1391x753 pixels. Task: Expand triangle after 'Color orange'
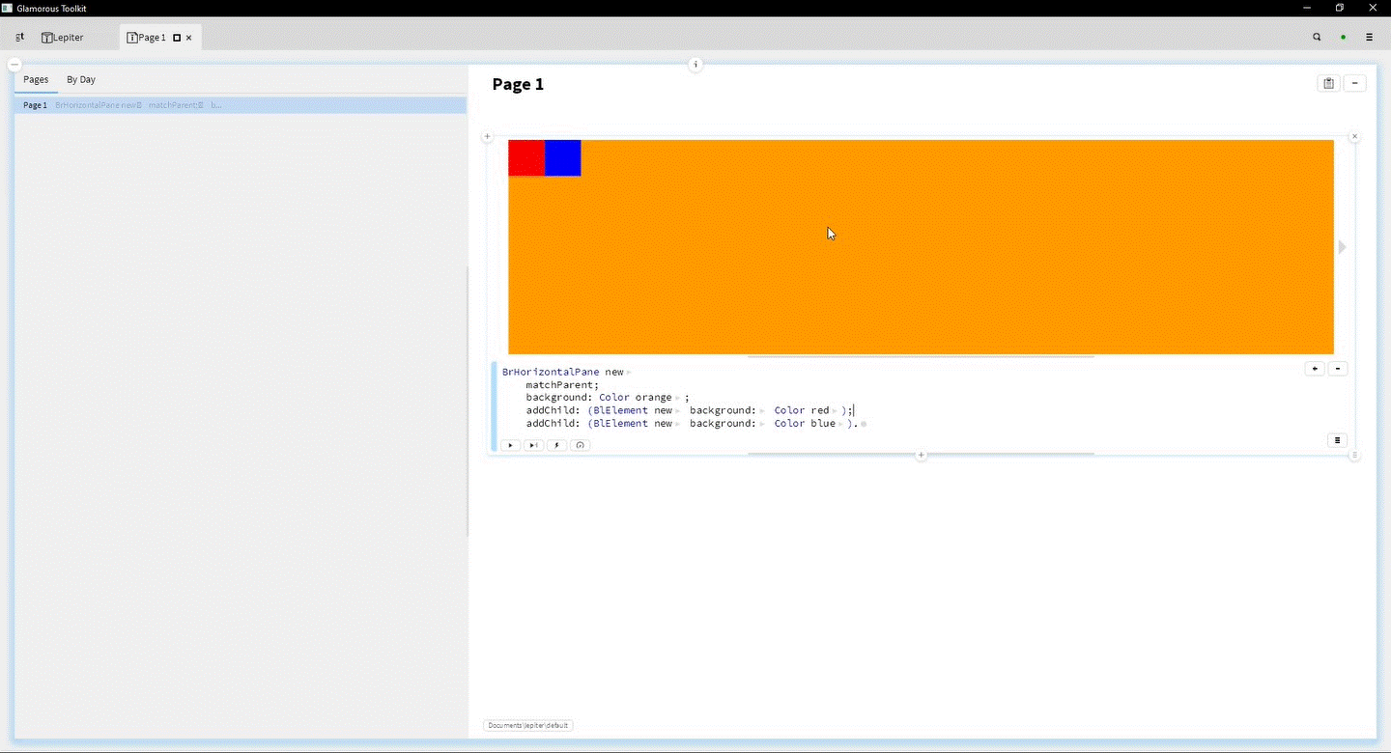pos(677,398)
